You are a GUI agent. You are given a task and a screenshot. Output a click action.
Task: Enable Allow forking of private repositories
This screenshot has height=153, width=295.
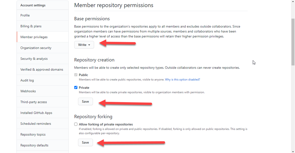tap(76, 124)
